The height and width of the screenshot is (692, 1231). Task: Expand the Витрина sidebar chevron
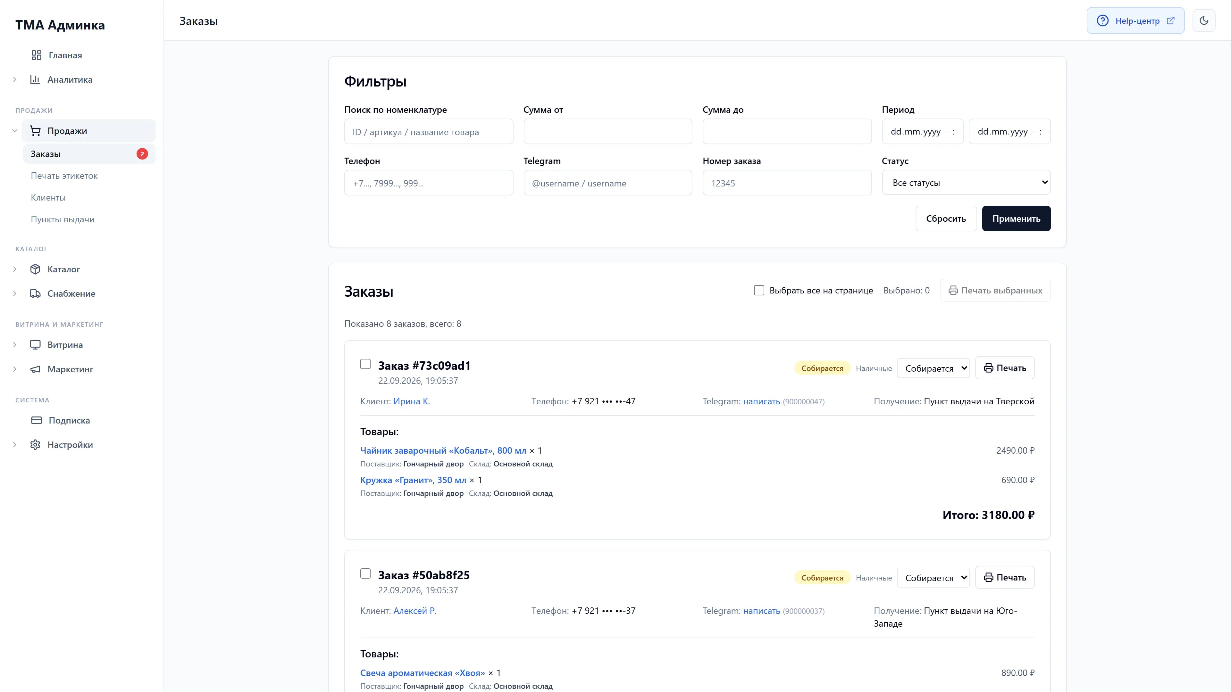(15, 345)
